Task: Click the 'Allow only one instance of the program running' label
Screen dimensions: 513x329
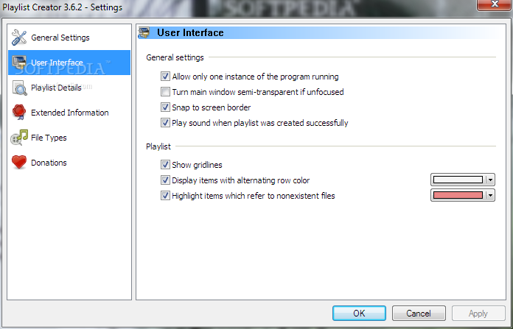Action: [x=255, y=77]
